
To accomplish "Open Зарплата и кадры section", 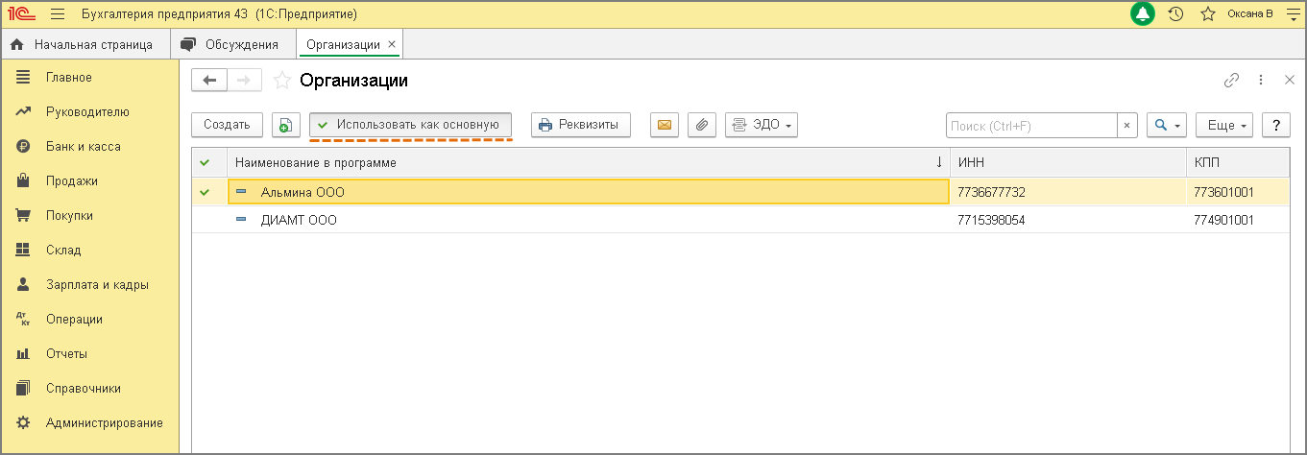I will pyautogui.click(x=97, y=284).
